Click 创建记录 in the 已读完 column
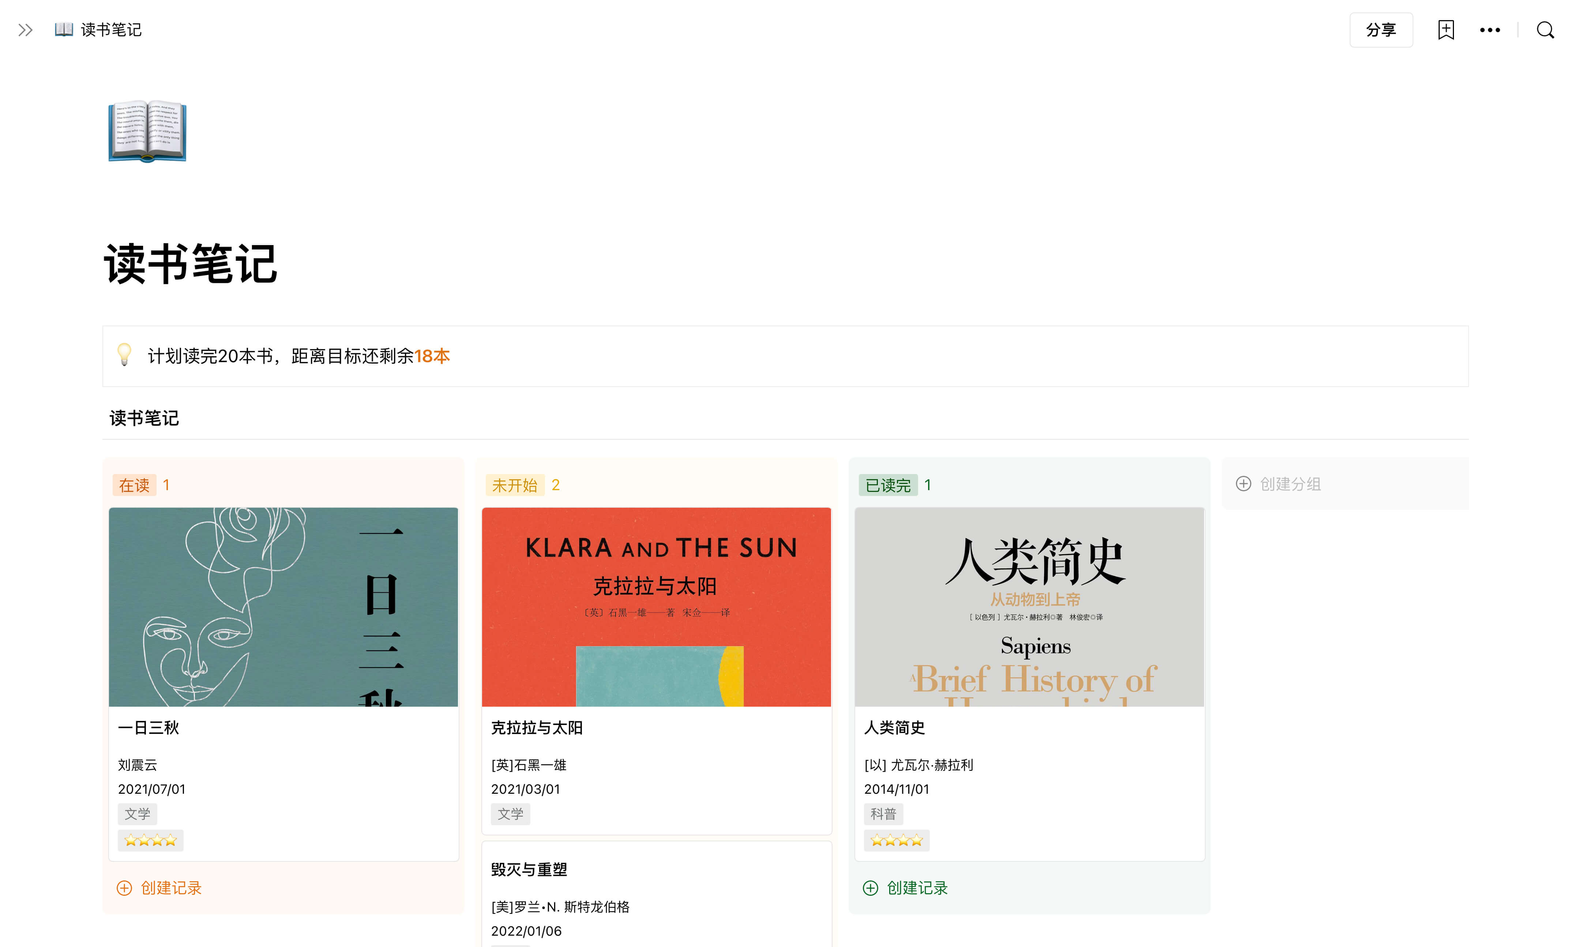The image size is (1571, 947). (x=917, y=888)
